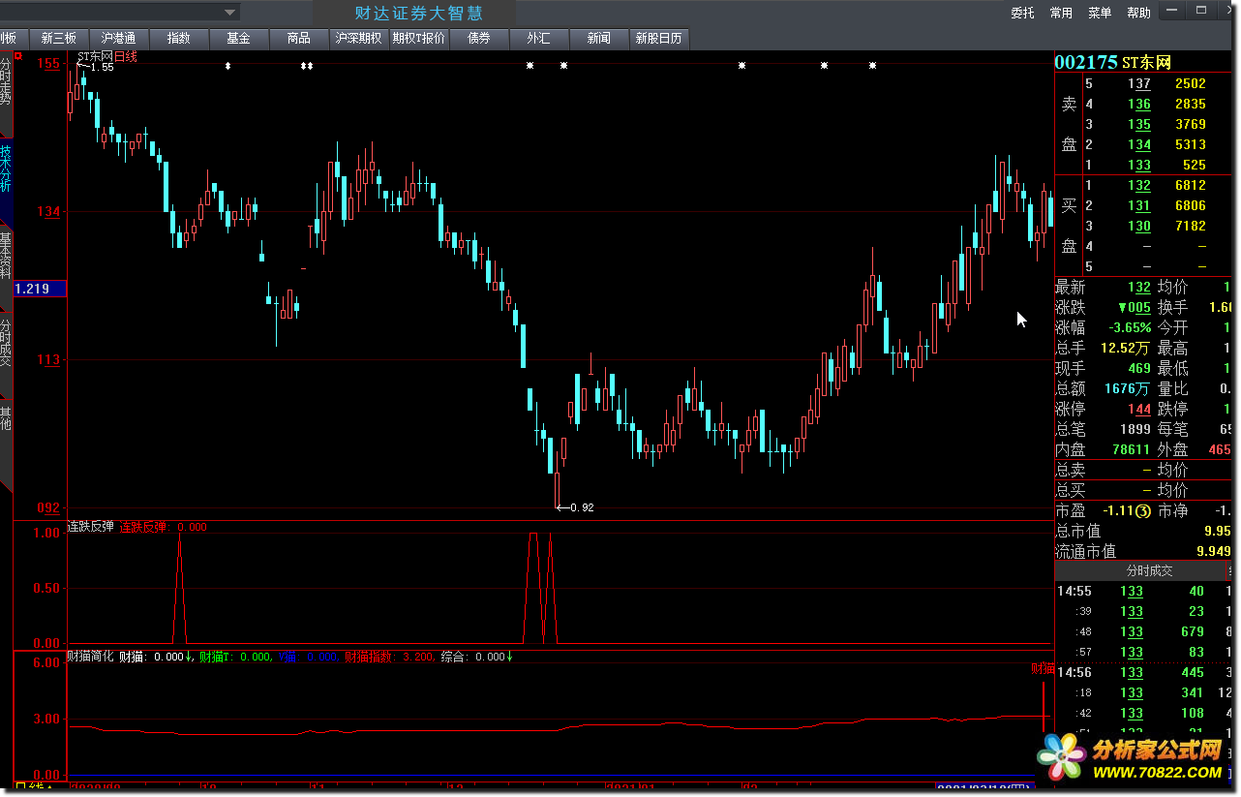Click the 002175 stock code header
This screenshot has height=797, width=1241.
1085,62
